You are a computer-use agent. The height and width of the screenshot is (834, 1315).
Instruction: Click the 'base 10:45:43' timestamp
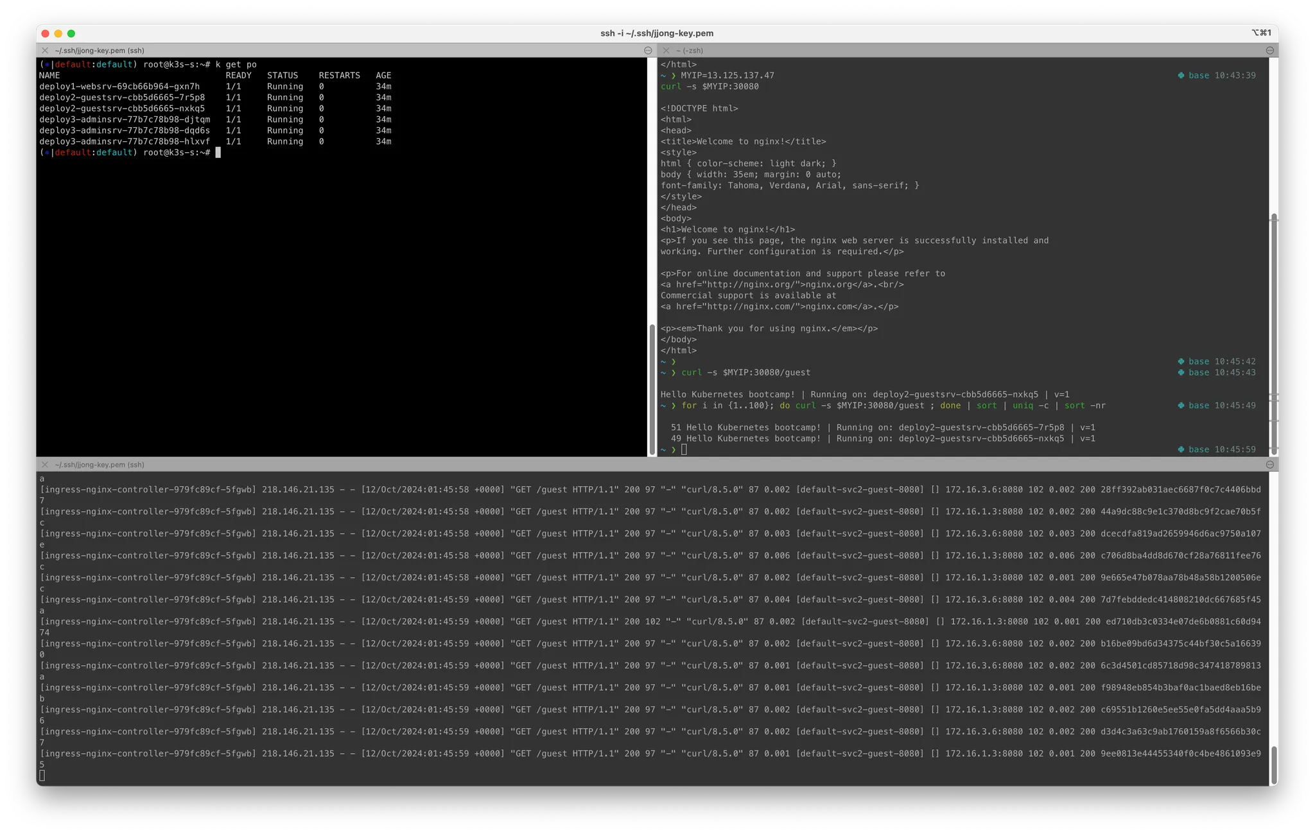coord(1217,372)
